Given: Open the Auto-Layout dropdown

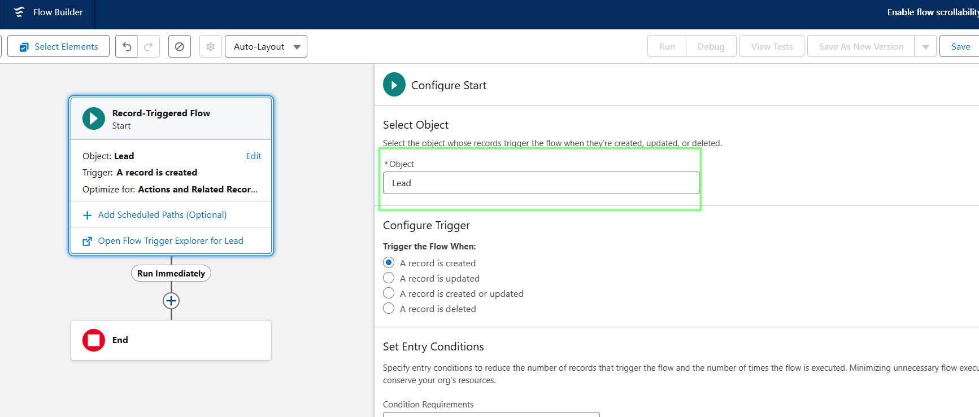Looking at the screenshot, I should pyautogui.click(x=266, y=46).
